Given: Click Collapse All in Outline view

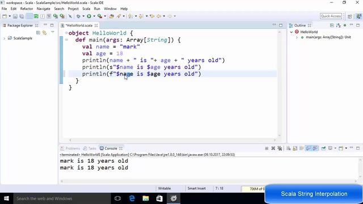Looking at the screenshot, I should click(332, 25).
